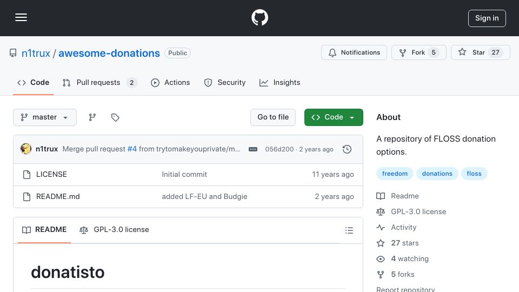Click the donations topic tag
Screen dimensions: 519x292
point(437,174)
